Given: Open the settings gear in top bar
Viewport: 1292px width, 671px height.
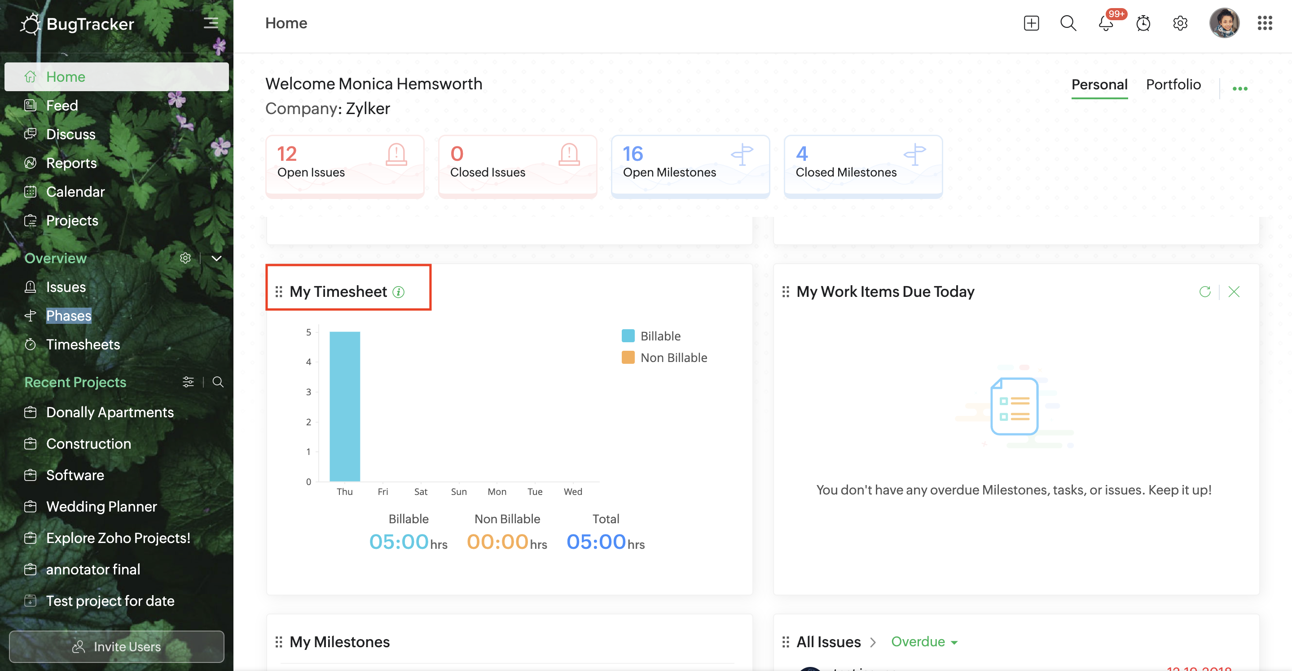Looking at the screenshot, I should click(1180, 23).
